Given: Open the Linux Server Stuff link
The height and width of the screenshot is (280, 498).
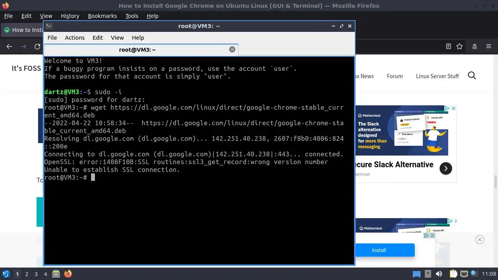Looking at the screenshot, I should [x=437, y=76].
